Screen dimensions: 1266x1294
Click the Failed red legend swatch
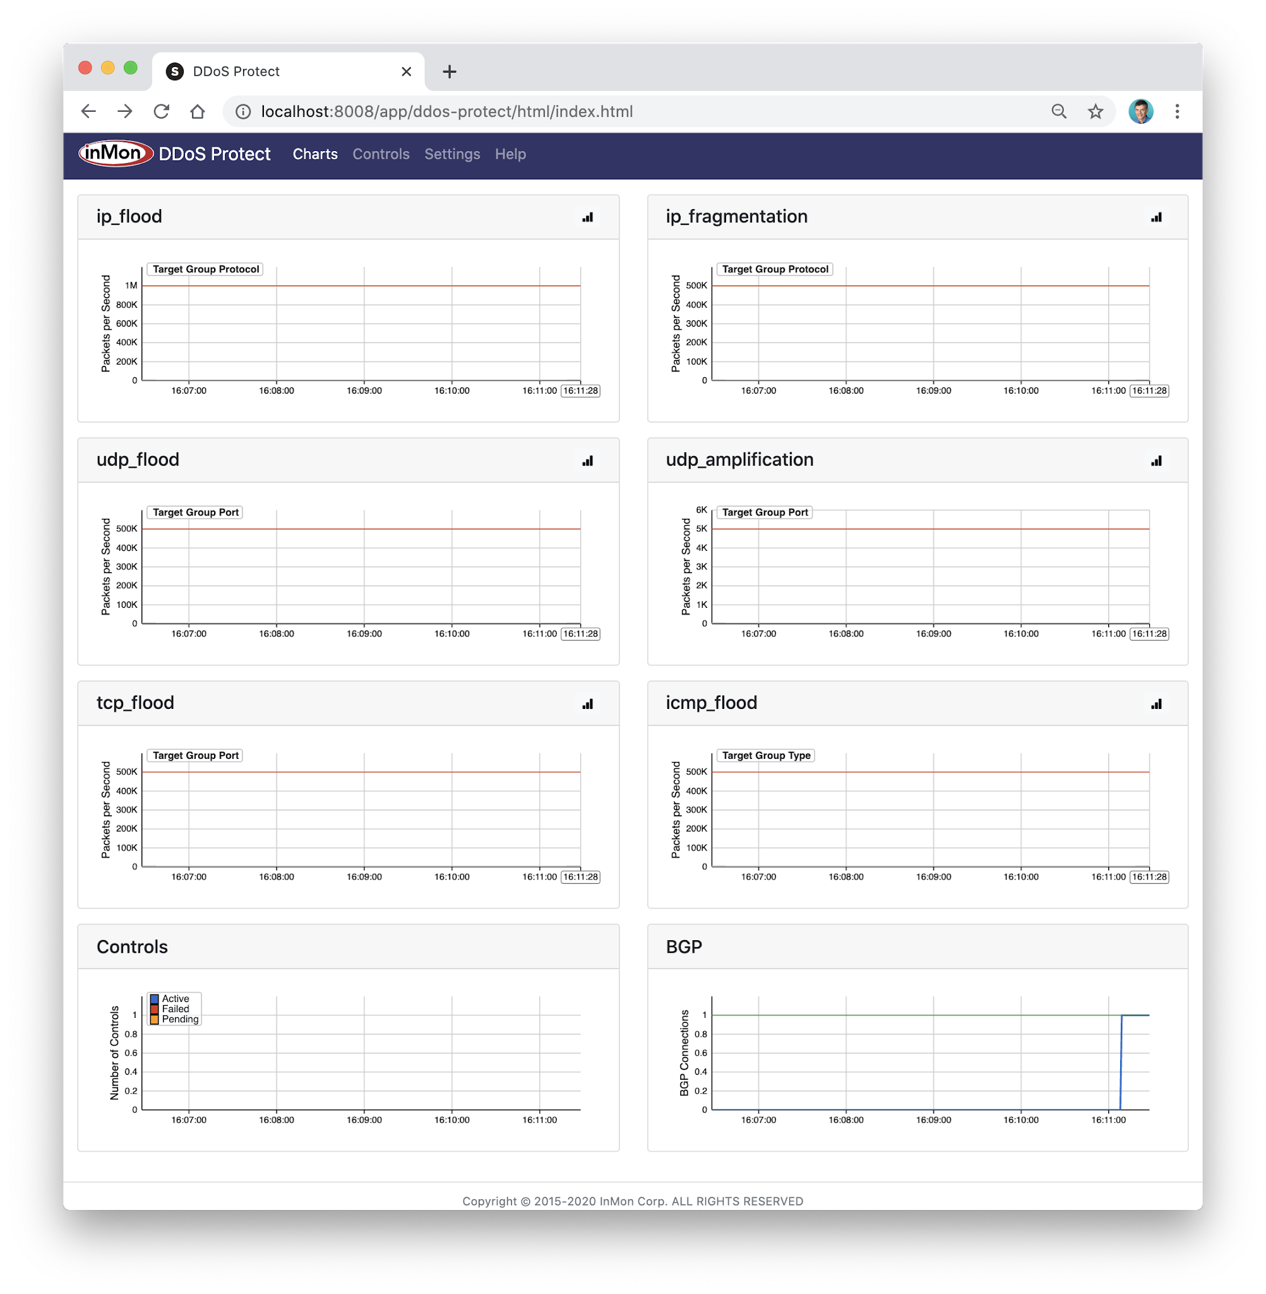[x=154, y=1008]
